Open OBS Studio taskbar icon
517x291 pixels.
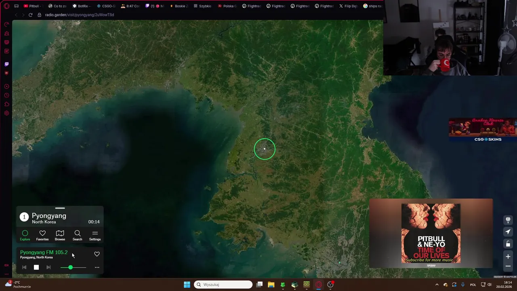click(330, 285)
